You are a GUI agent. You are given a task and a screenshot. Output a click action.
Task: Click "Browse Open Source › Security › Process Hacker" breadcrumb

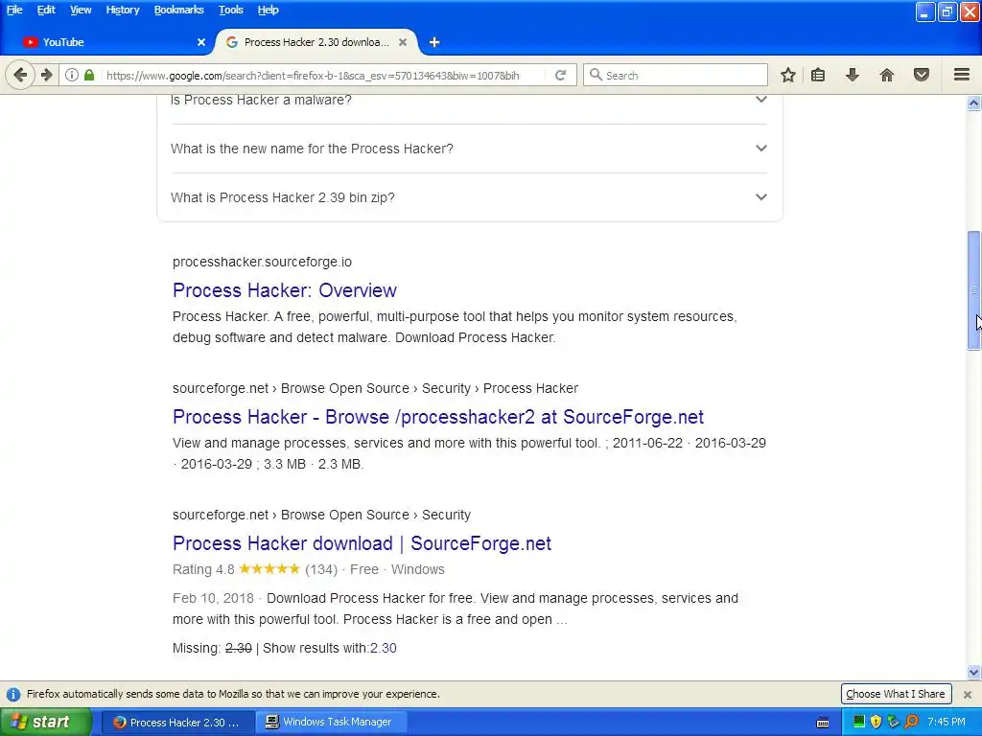coord(429,388)
